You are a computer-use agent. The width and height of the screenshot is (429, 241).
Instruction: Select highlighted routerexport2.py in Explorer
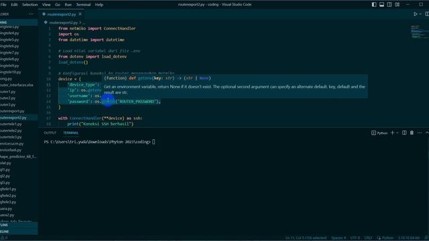19,118
